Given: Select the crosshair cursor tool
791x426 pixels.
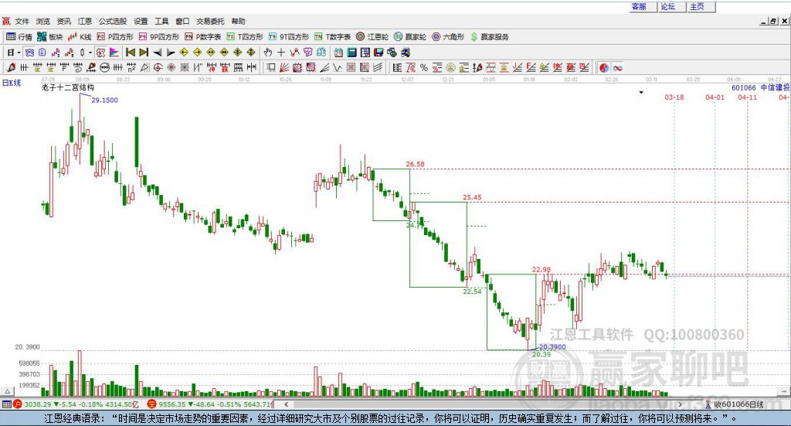Looking at the screenshot, I should click(x=281, y=53).
